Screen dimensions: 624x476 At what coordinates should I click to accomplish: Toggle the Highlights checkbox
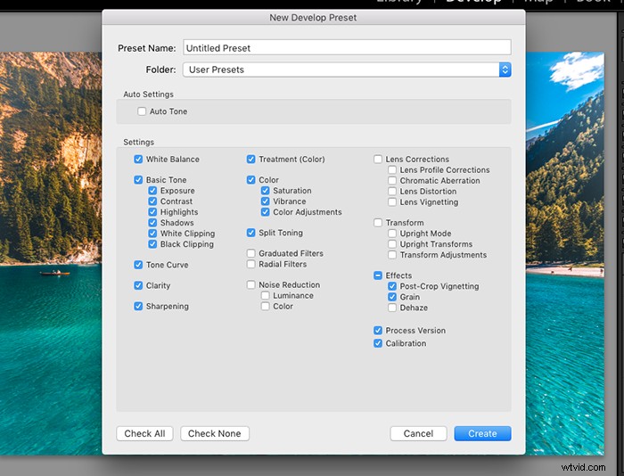[x=152, y=212]
